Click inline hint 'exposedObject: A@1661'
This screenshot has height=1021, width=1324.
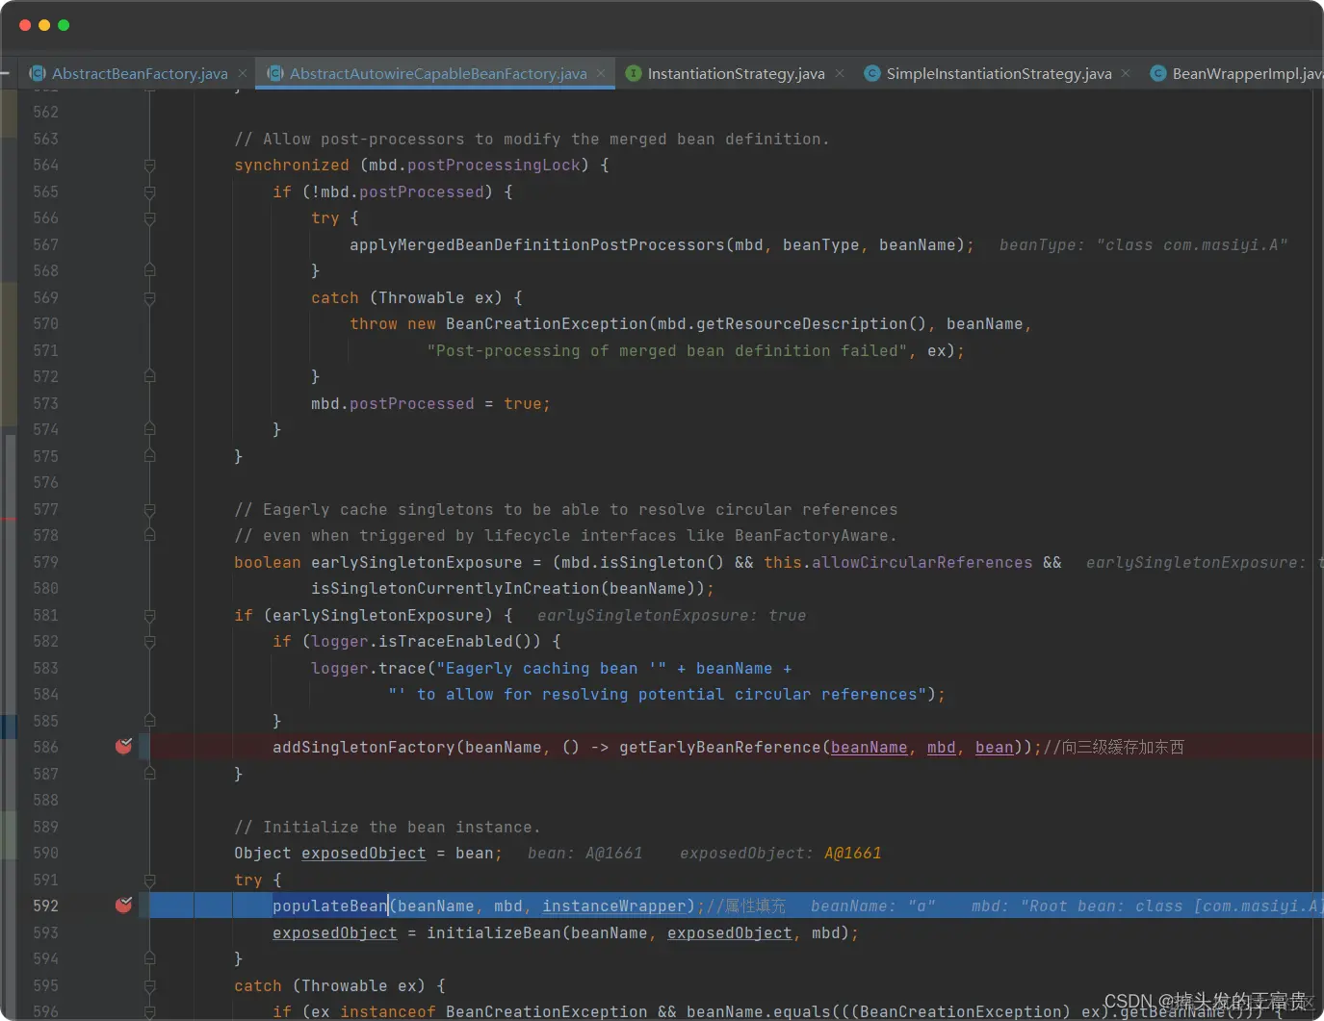pos(780,854)
